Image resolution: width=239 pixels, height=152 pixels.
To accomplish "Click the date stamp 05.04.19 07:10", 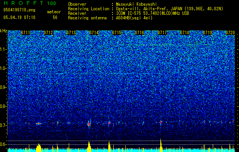I will 19,17.
